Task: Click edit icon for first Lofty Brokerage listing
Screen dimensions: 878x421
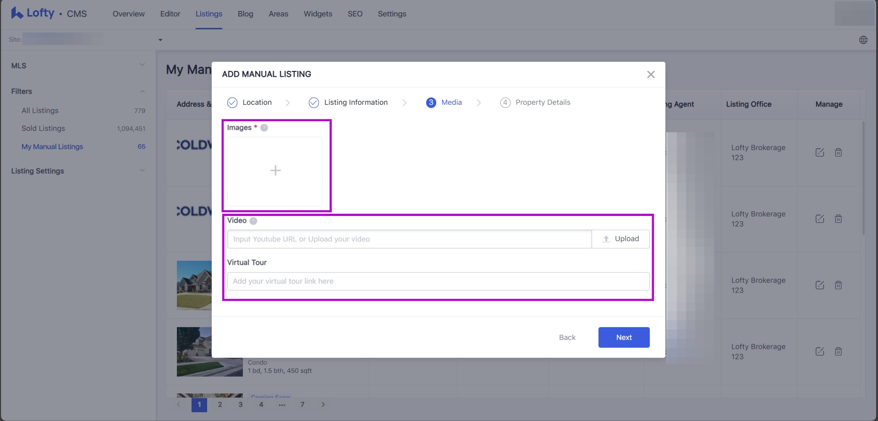Action: [820, 152]
